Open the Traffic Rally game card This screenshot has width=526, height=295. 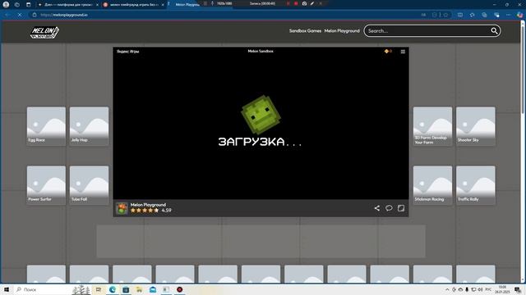pyautogui.click(x=476, y=185)
